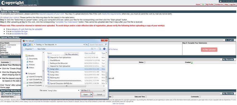Click the Search Test deposits field
This screenshot has width=237, height=105.
[97, 45]
